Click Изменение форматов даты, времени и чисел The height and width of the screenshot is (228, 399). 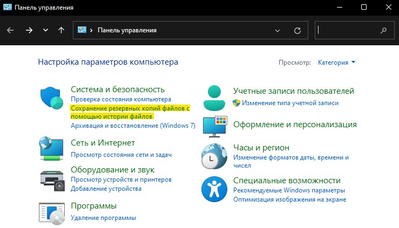(291, 162)
